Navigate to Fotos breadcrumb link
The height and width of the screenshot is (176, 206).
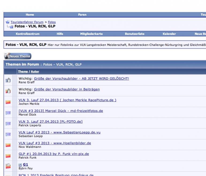pos(52,22)
